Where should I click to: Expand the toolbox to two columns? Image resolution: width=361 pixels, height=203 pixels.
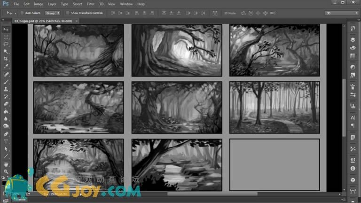3,20
